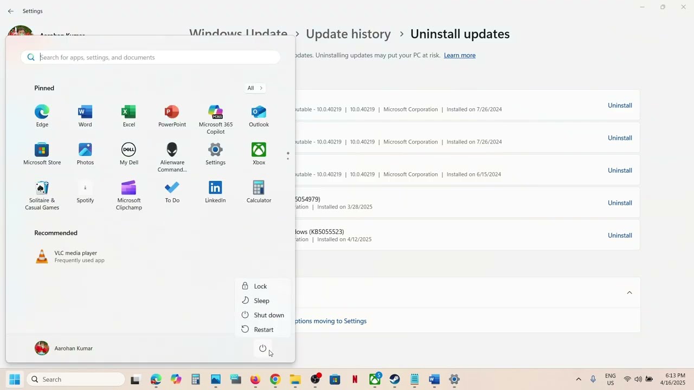Launch Word from the pinned apps
Image resolution: width=694 pixels, height=390 pixels.
point(85,116)
